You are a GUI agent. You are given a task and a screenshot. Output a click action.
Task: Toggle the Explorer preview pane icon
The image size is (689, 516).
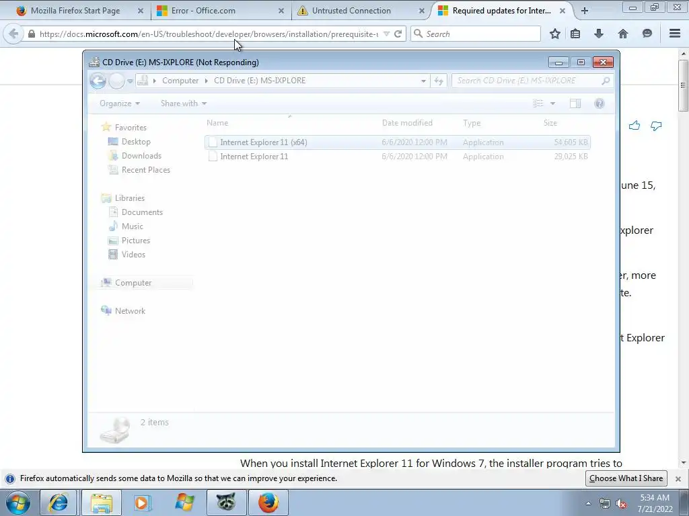[575, 103]
